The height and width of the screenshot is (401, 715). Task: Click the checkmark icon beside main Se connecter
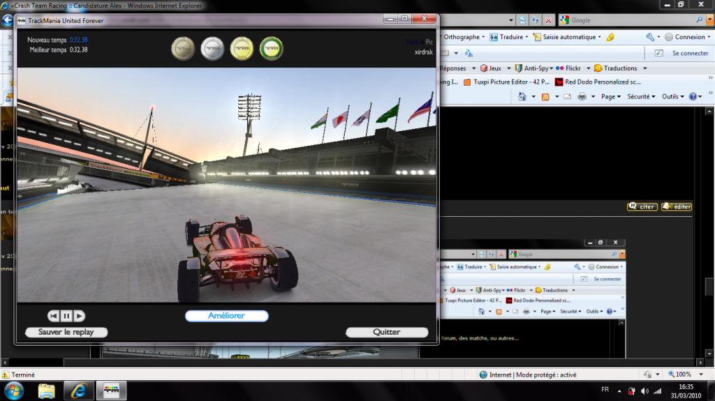pyautogui.click(x=659, y=53)
